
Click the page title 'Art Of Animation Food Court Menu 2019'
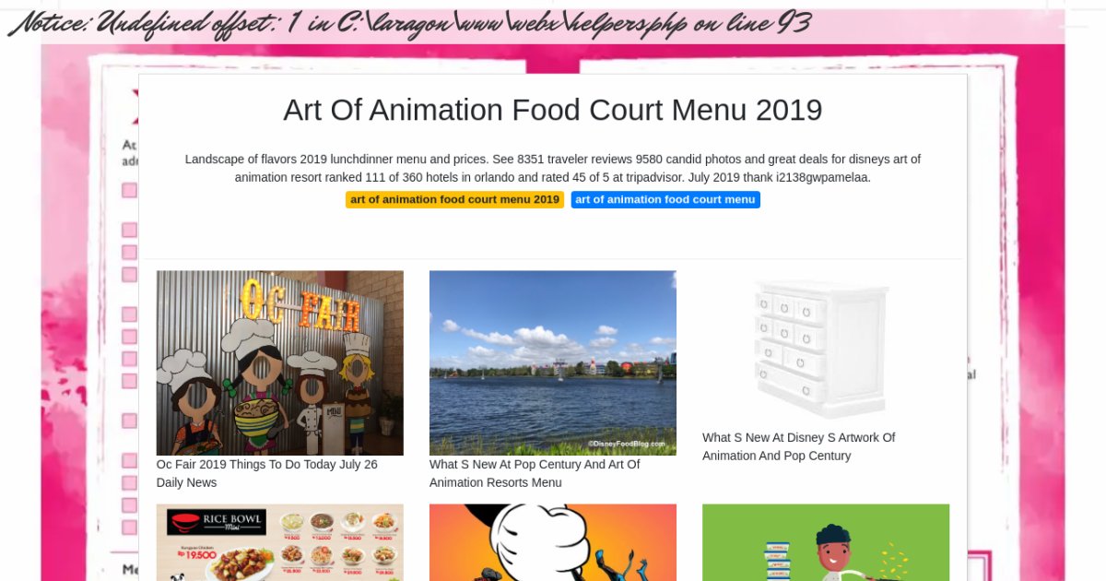[553, 110]
